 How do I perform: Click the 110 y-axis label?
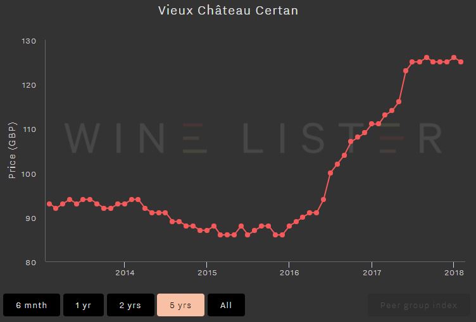29,129
